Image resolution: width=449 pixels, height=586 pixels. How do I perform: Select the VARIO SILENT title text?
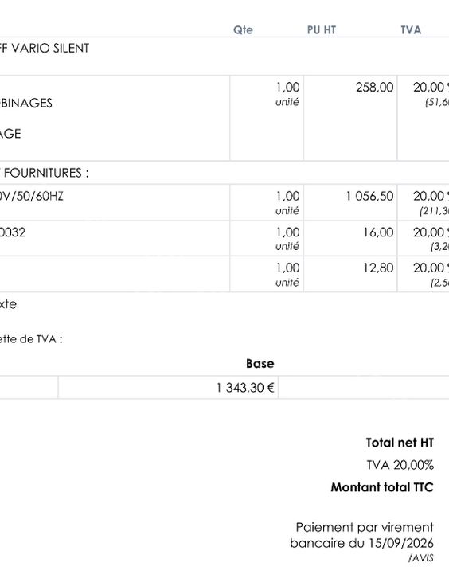(50, 49)
